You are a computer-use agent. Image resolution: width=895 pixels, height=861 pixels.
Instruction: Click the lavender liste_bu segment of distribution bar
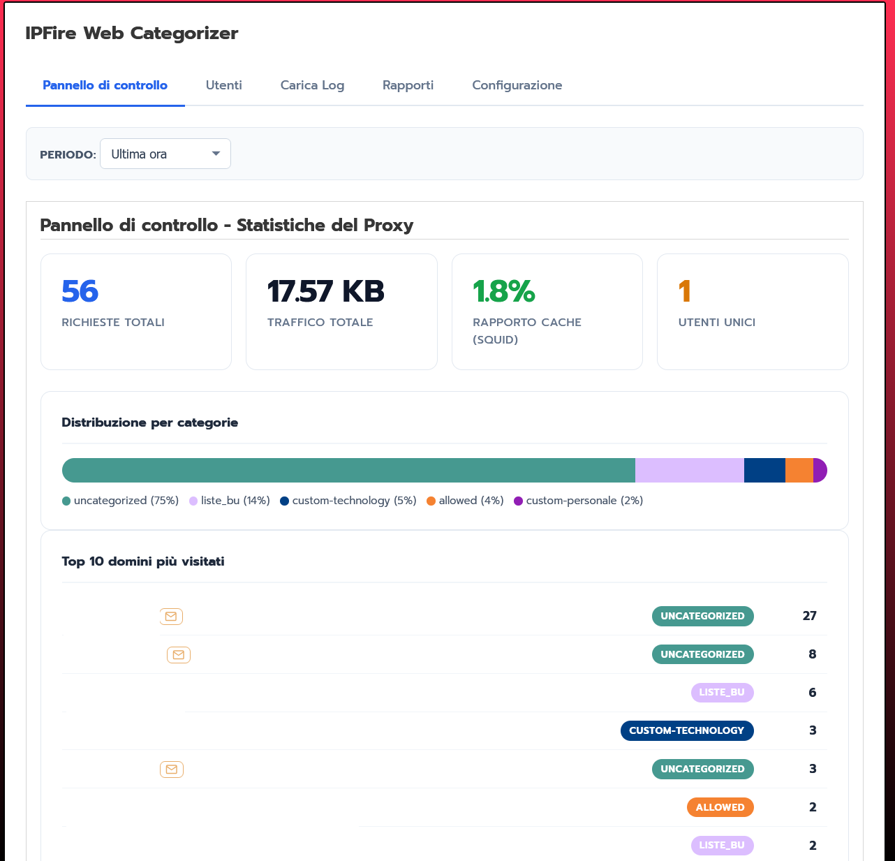coord(689,471)
